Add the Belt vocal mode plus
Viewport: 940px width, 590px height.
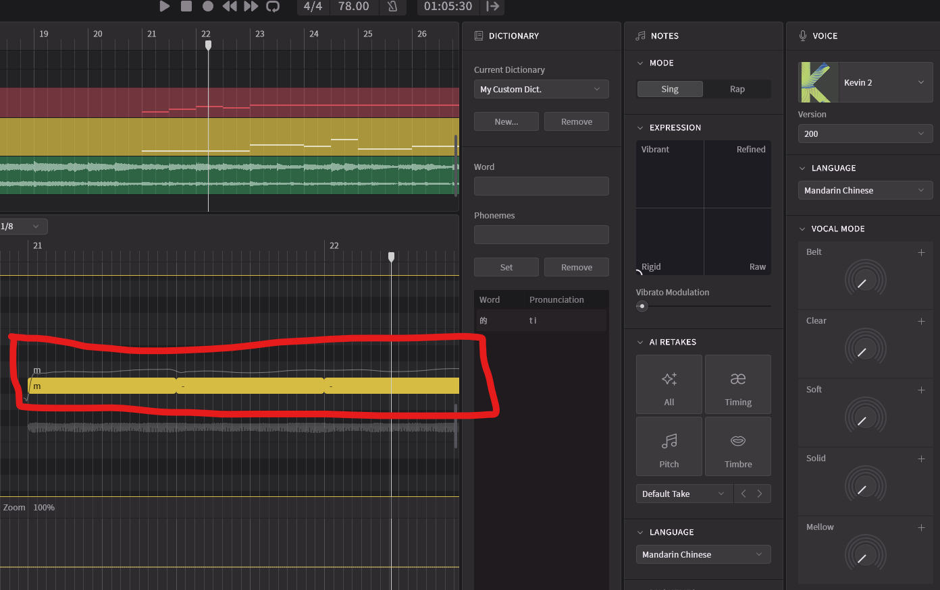(x=921, y=252)
